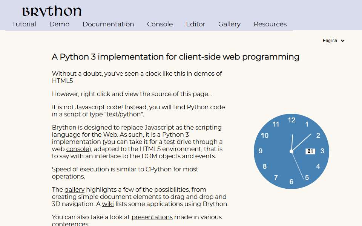Image resolution: width=362 pixels, height=226 pixels.
Task: Click the 'However, right click and view' sentence
Action: pyautogui.click(x=132, y=94)
